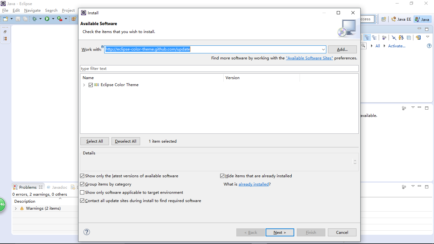434x244 pixels.
Task: Click the Debug bug icon in toolbar
Action: pos(34,19)
